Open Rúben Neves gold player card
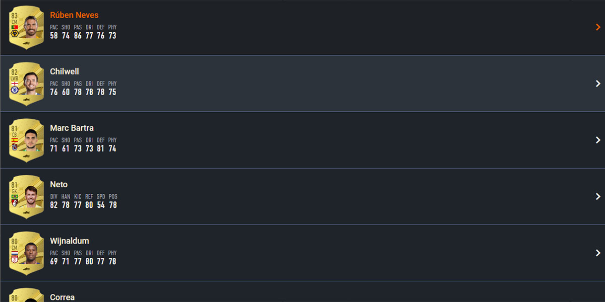The width and height of the screenshot is (605, 302). tap(27, 28)
